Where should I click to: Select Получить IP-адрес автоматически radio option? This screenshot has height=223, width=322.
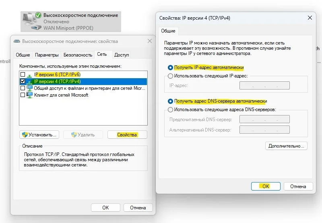click(x=170, y=68)
